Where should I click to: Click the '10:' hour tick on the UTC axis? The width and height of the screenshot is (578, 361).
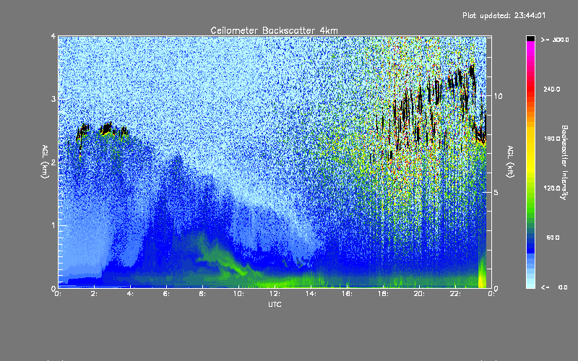(239, 294)
